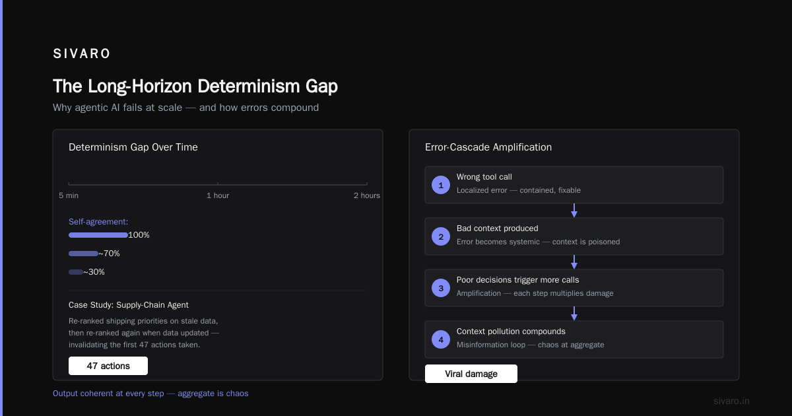Click the 47 actions button

pos(108,366)
